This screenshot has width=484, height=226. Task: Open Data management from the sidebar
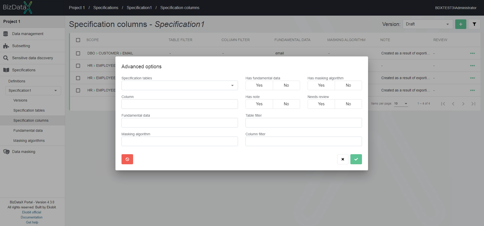coord(32,34)
